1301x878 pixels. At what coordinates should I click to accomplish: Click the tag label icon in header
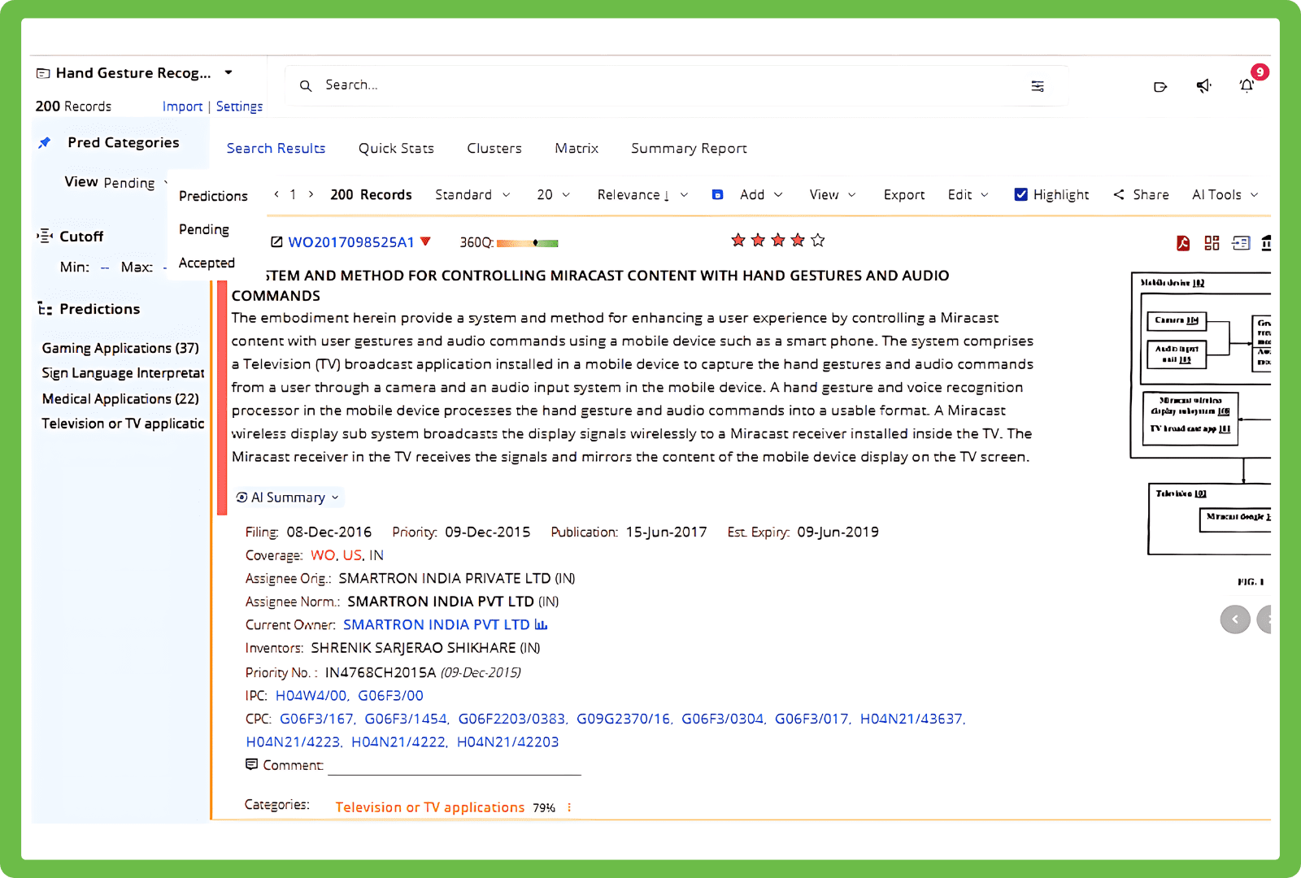(x=1160, y=87)
